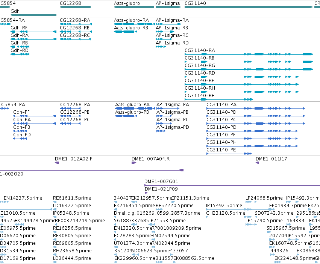This screenshot has height=264, width=320.
Task: Select transcript CG31140-RE
Action: coord(200,96)
